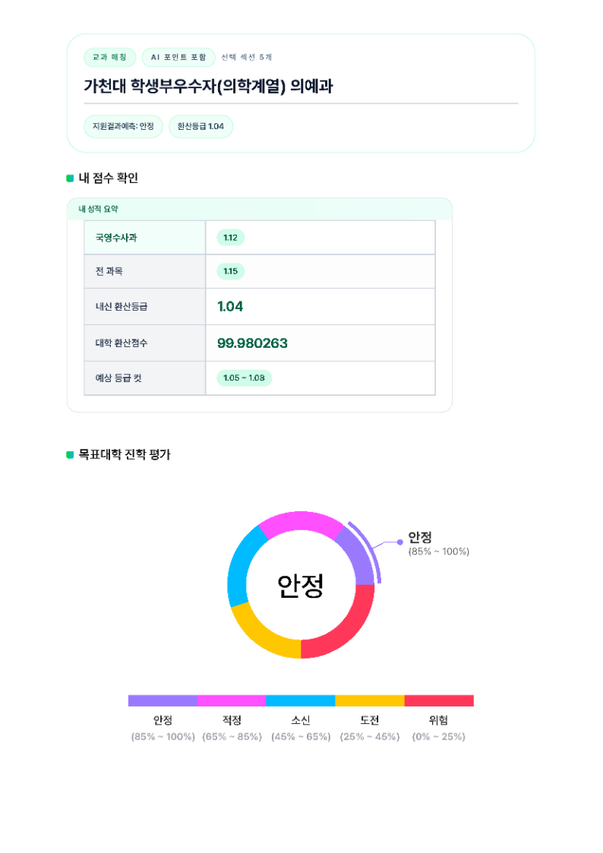Open the "내 성적 요약" table header

pyautogui.click(x=99, y=209)
